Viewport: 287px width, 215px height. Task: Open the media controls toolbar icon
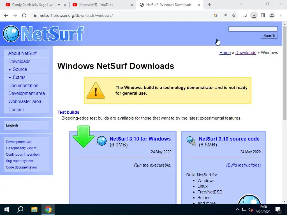point(245,16)
